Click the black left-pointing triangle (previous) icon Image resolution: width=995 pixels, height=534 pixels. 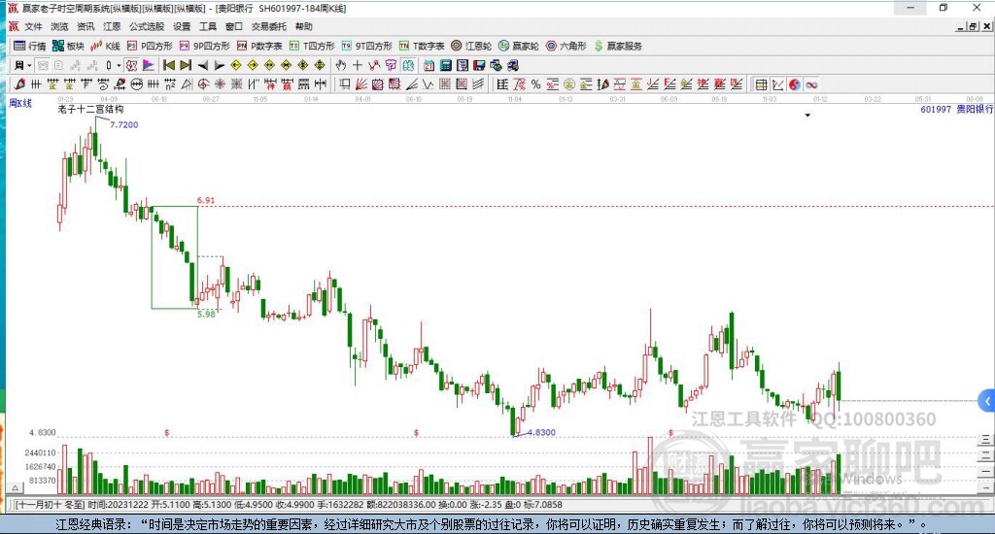click(x=202, y=65)
